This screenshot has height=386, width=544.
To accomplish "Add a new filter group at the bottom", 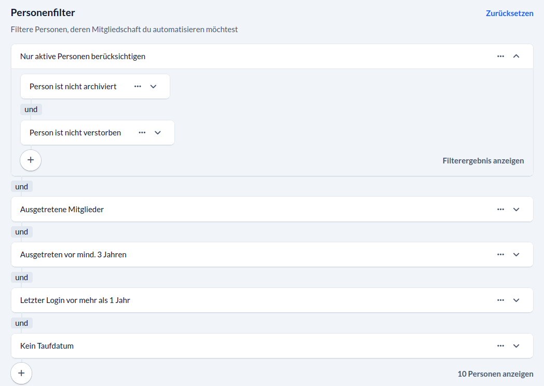I will 21,373.
